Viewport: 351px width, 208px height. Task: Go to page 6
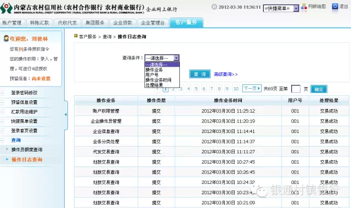204,89
